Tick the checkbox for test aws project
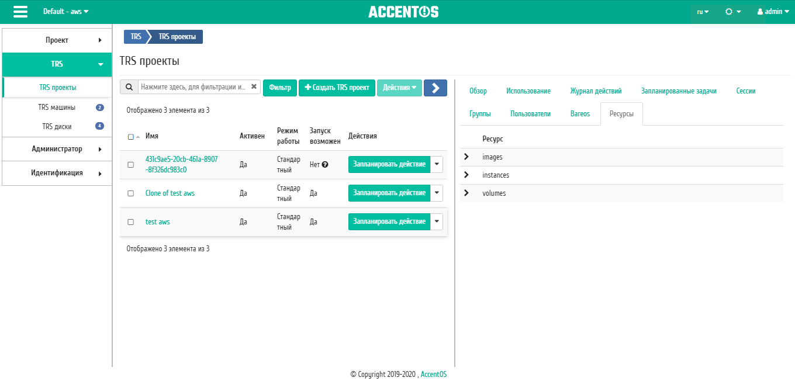The height and width of the screenshot is (381, 795). [x=131, y=222]
